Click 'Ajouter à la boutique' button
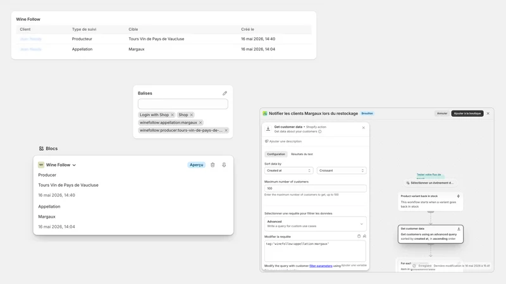The width and height of the screenshot is (506, 284). (467, 114)
